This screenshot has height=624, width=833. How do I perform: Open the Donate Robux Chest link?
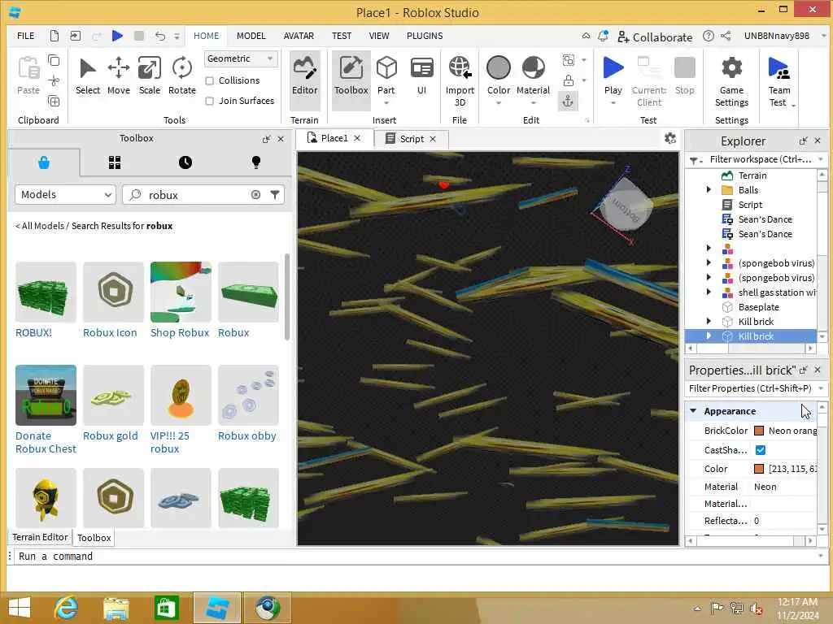pyautogui.click(x=46, y=442)
